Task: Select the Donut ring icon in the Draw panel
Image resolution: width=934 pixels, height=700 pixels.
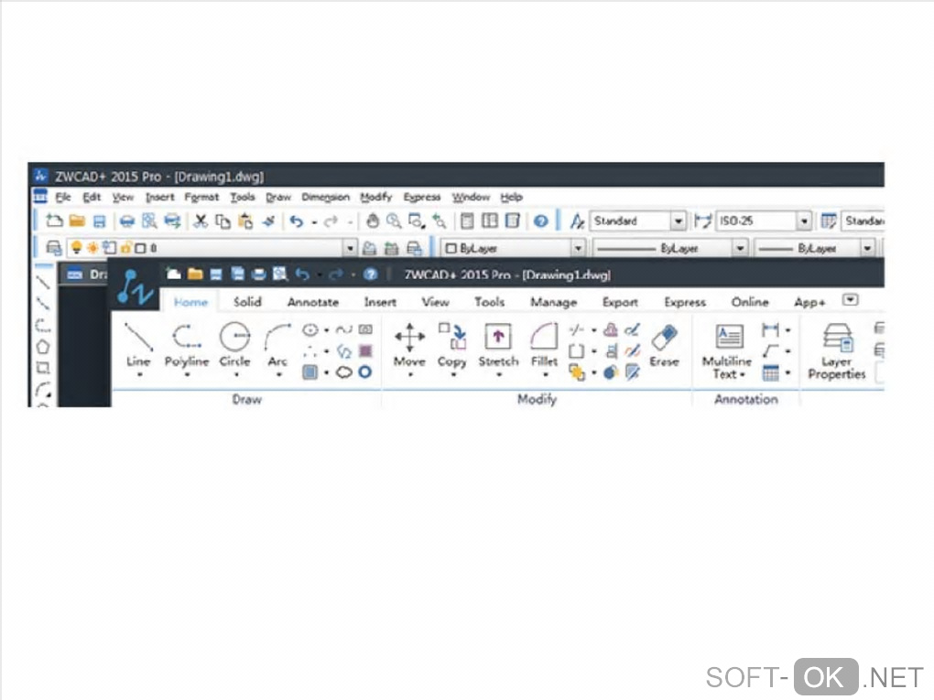Action: point(365,372)
